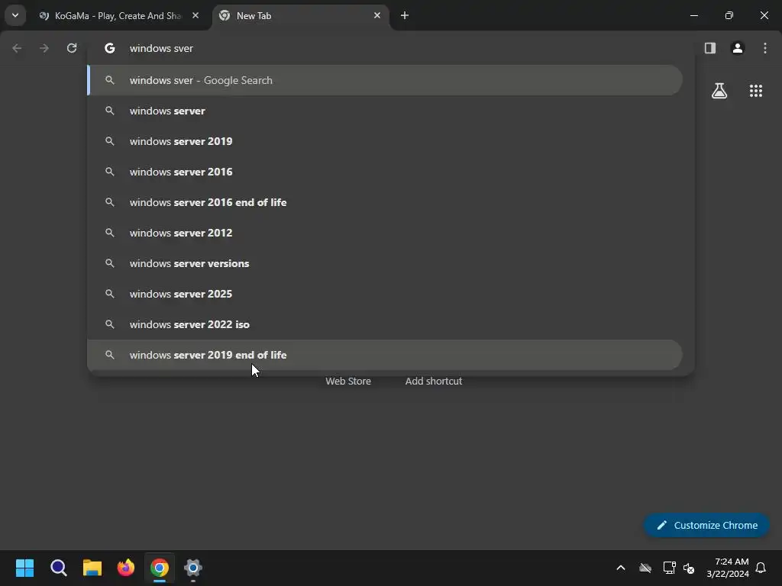Click the Customize Chrome button
This screenshot has height=586, width=782.
(706, 525)
